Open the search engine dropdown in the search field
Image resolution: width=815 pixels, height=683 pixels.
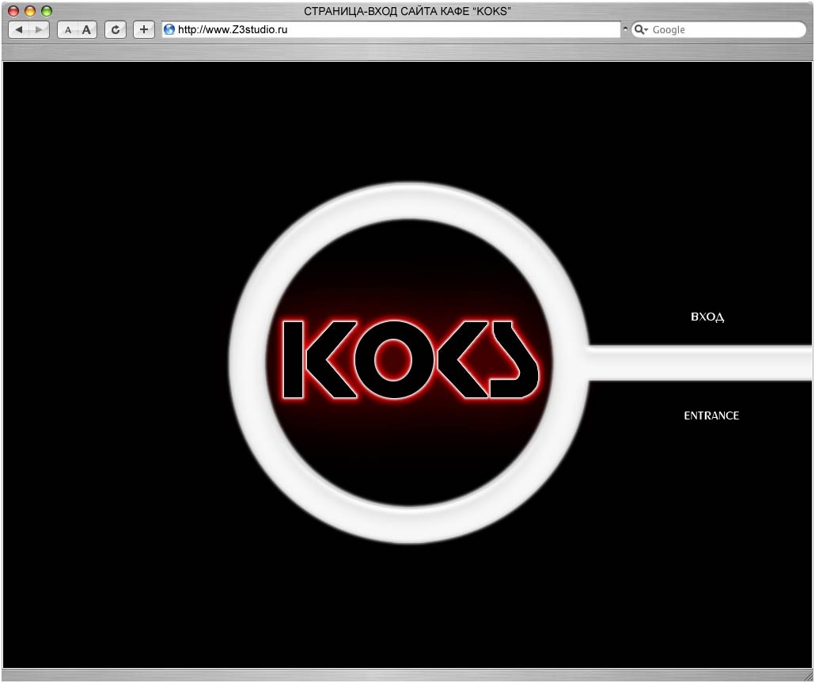(647, 29)
